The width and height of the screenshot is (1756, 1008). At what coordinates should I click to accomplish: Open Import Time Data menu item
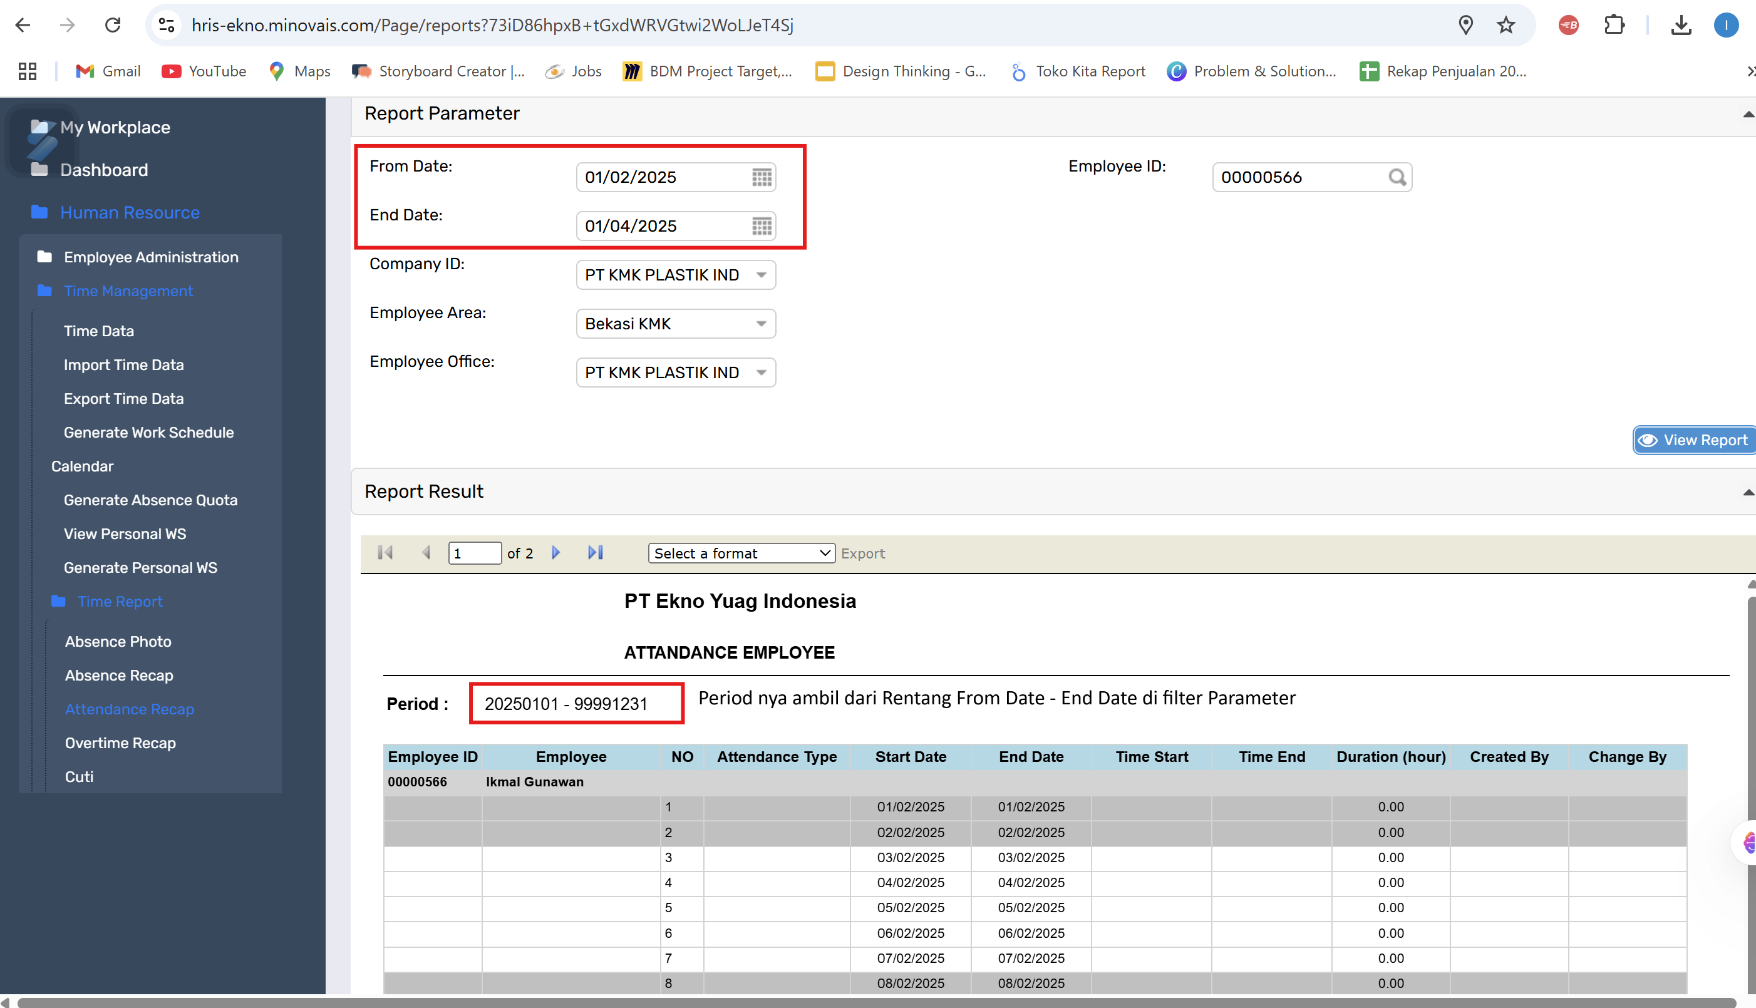124,365
